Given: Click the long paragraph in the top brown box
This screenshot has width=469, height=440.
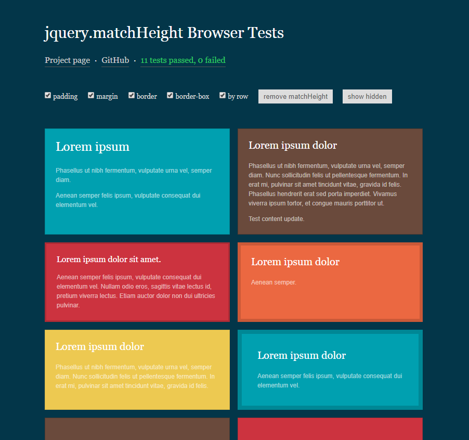Looking at the screenshot, I should pos(328,185).
